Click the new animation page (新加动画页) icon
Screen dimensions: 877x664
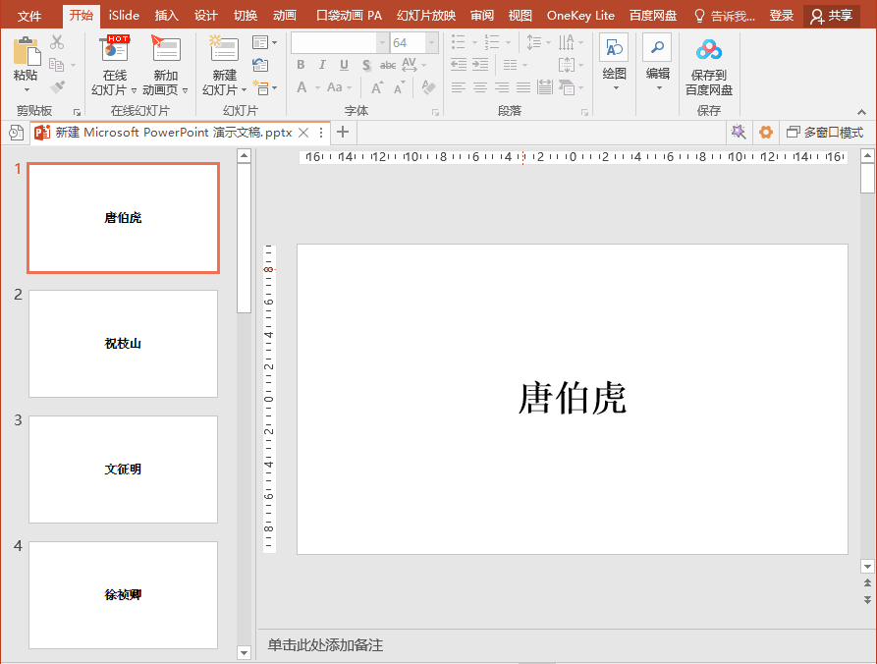coord(165,51)
